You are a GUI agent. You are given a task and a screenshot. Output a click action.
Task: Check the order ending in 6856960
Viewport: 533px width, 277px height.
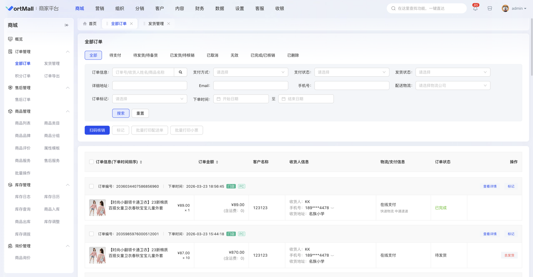coord(91,186)
